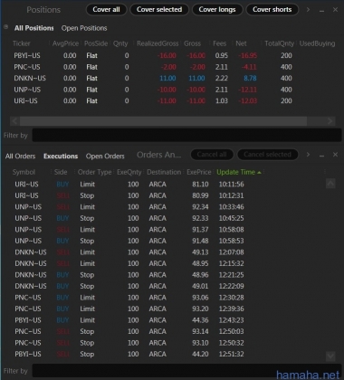
Task: Click the Cover shorts button
Action: (x=272, y=10)
